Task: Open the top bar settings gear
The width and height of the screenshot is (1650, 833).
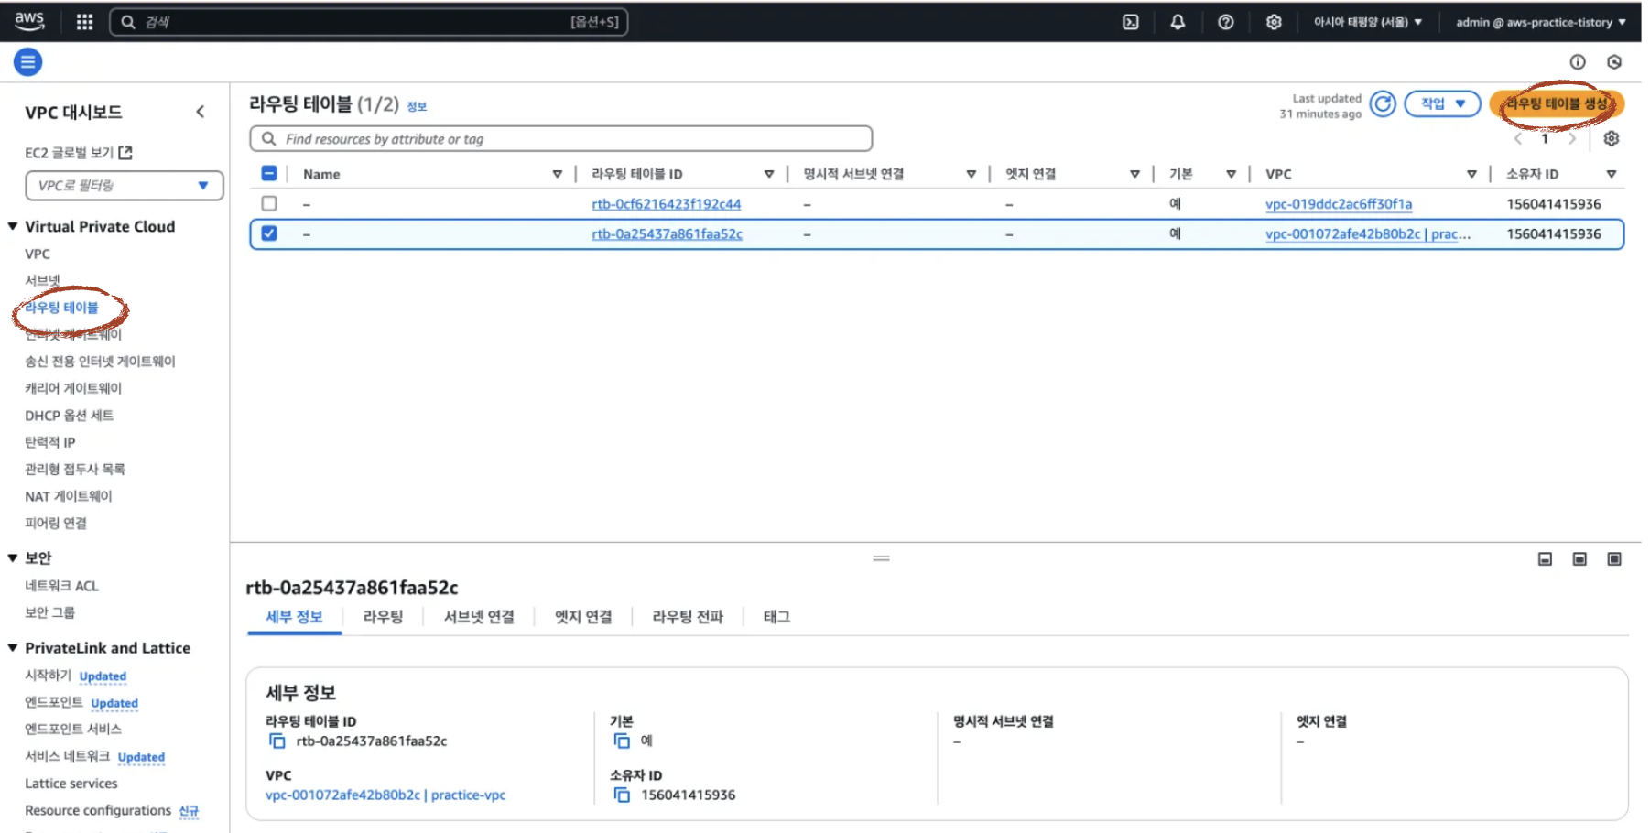Action: click(1274, 22)
